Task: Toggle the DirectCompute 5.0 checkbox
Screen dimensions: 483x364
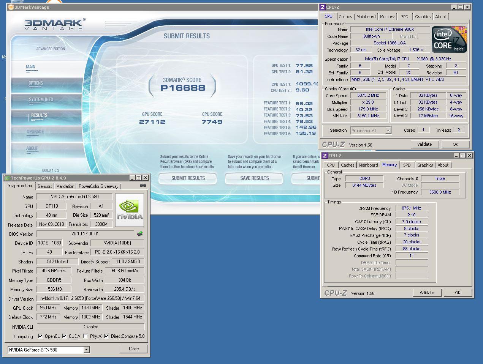Action: pyautogui.click(x=106, y=336)
